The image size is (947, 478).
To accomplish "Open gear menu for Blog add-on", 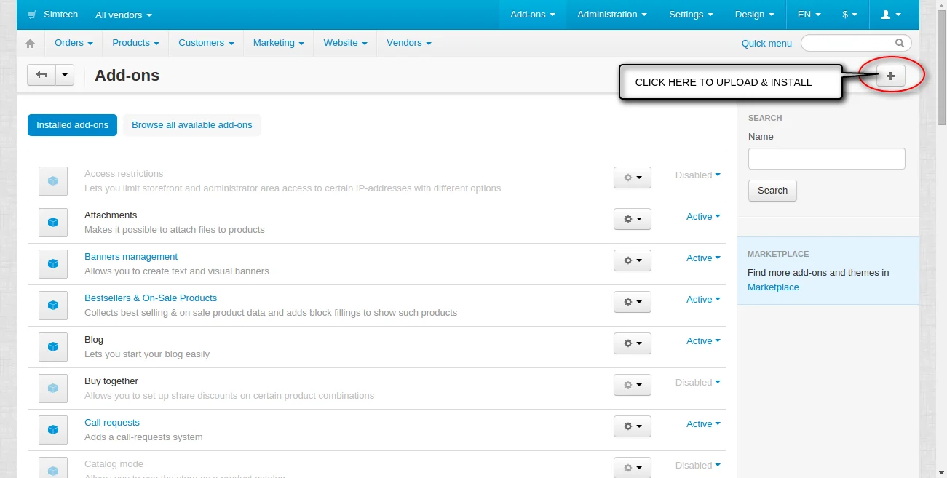I will pyautogui.click(x=632, y=343).
